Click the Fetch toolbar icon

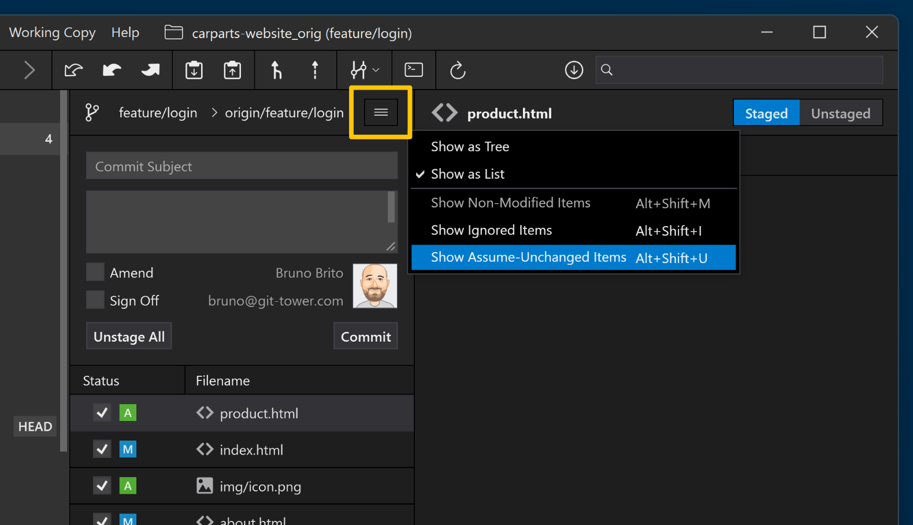coord(73,70)
